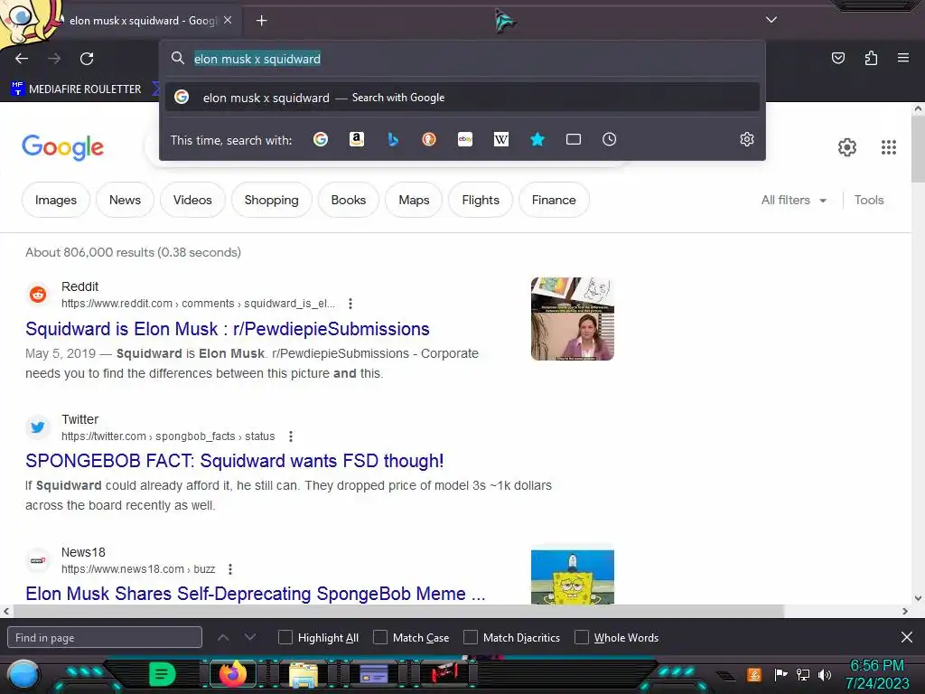Screen dimensions: 925x694
Task: Open more options for Twitter result
Action: (290, 436)
